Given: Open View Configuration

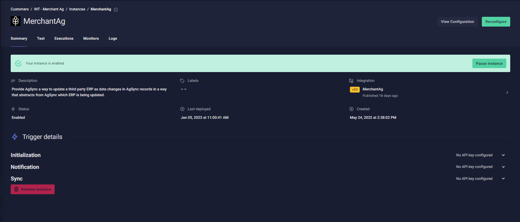Looking at the screenshot, I should 457,22.
